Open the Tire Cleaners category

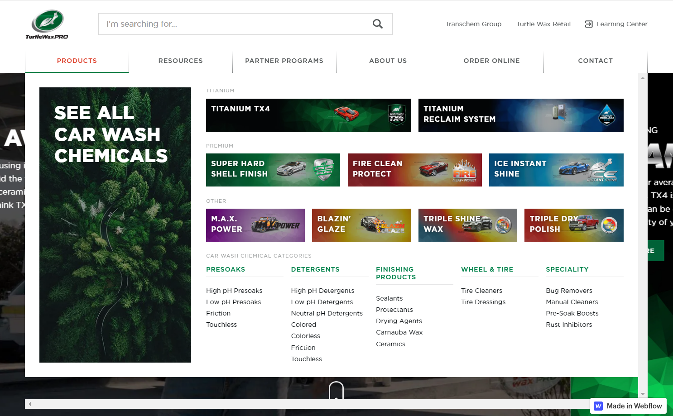(481, 290)
